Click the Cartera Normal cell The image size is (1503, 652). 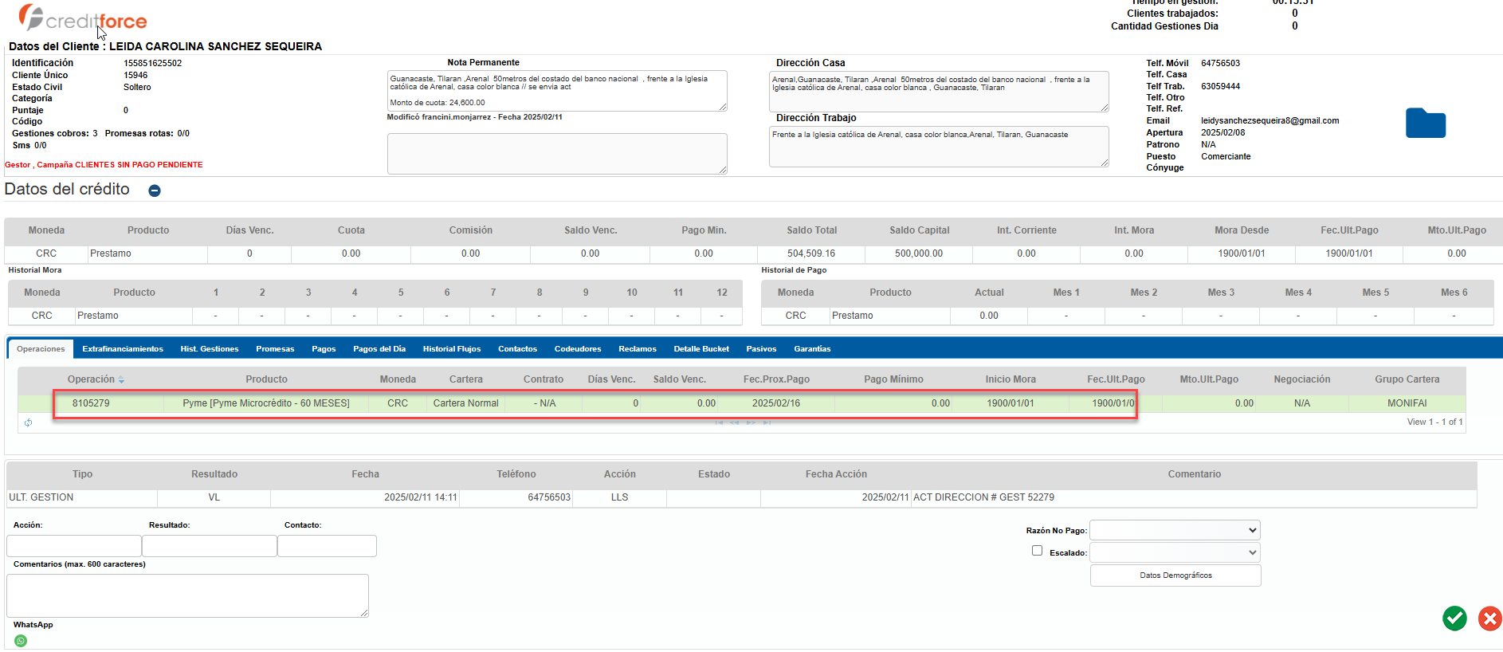pyautogui.click(x=466, y=403)
